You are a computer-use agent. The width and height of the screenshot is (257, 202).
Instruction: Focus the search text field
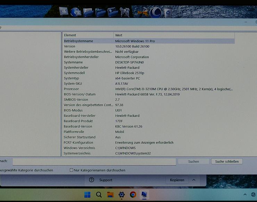tap(94, 162)
